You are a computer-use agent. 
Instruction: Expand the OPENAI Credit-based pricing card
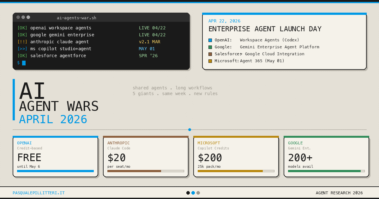[55, 156]
